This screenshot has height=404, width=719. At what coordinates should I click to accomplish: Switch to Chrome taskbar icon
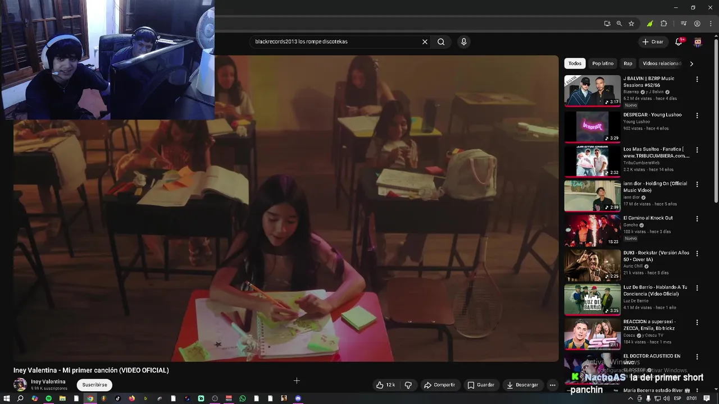pyautogui.click(x=90, y=398)
